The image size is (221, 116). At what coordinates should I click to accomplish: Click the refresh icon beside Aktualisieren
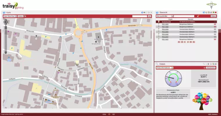coord(205,68)
